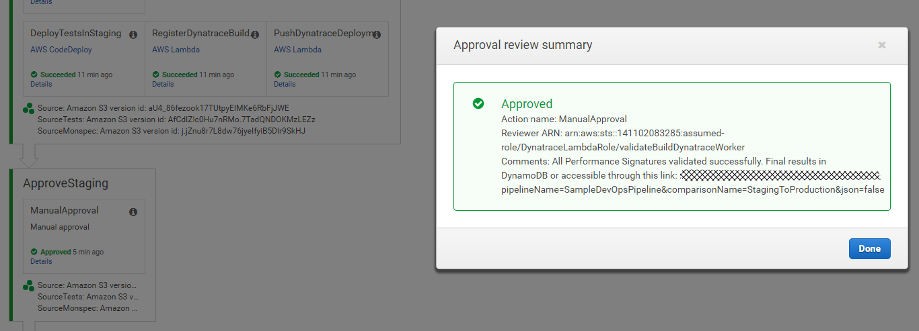
Task: Click the ApproveStaging stage title
Action: point(65,183)
